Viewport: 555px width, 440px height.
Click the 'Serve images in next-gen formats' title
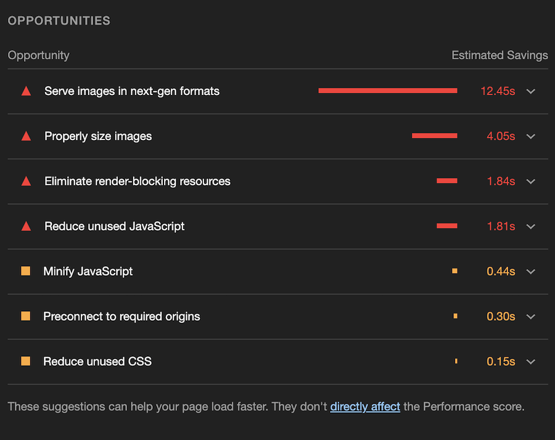(x=132, y=91)
